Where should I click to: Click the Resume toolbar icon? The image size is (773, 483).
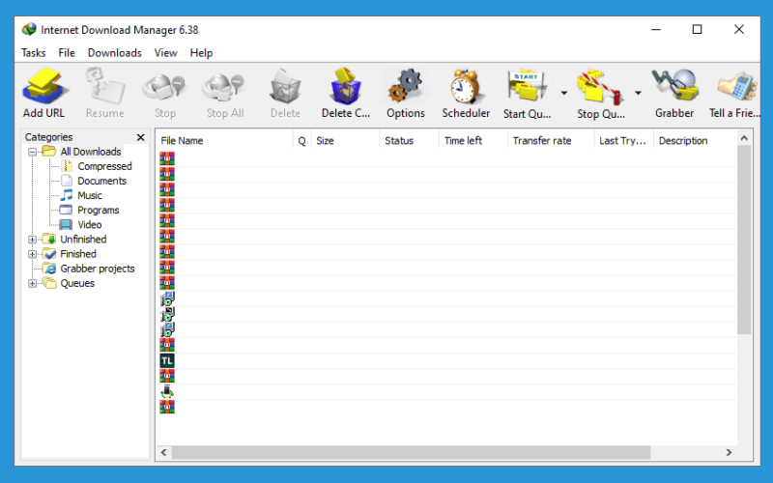coord(104,87)
